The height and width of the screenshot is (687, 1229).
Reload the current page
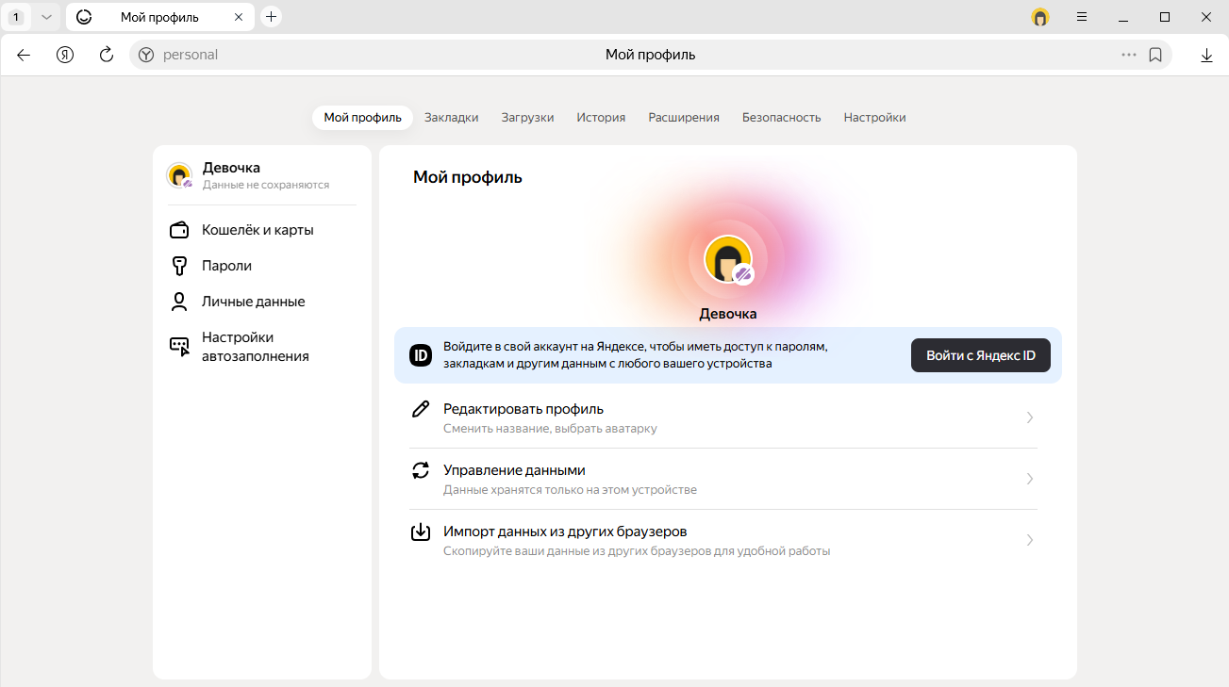point(107,55)
